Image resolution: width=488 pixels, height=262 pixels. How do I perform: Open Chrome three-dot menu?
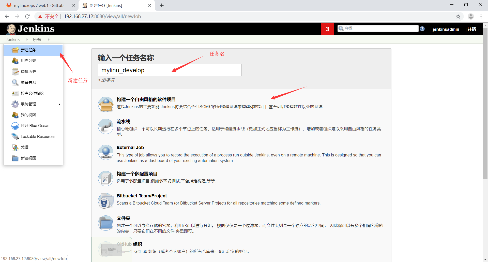[481, 17]
